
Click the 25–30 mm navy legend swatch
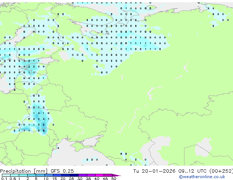point(74,175)
